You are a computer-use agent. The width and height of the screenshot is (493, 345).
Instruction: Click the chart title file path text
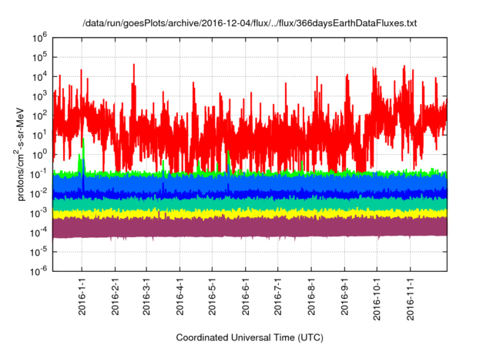(250, 23)
